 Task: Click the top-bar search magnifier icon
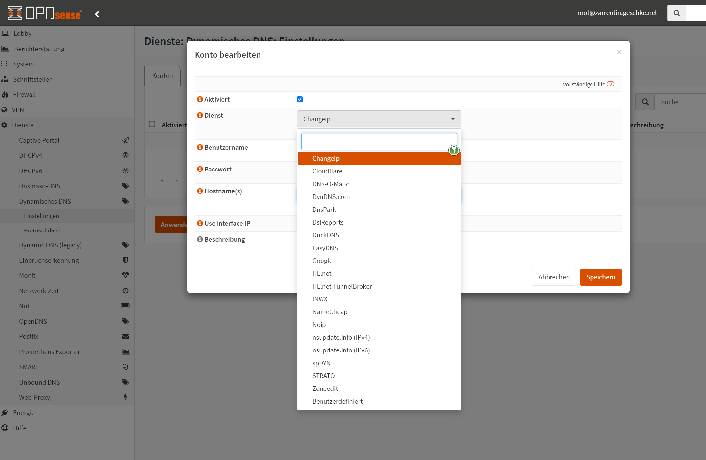(676, 13)
